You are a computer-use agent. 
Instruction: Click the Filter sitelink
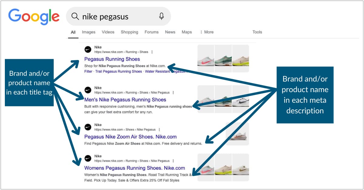(x=88, y=71)
